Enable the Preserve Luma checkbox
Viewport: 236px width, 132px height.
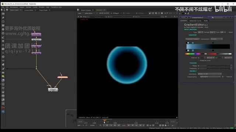point(198,60)
